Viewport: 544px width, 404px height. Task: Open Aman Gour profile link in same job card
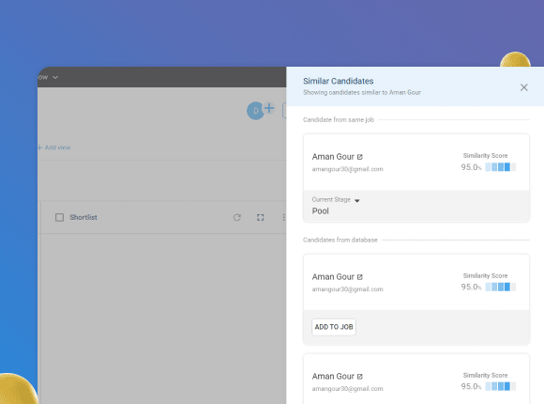point(360,157)
